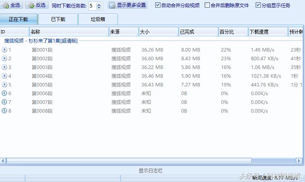Click the waiting clock icon of task 6

coord(4,93)
